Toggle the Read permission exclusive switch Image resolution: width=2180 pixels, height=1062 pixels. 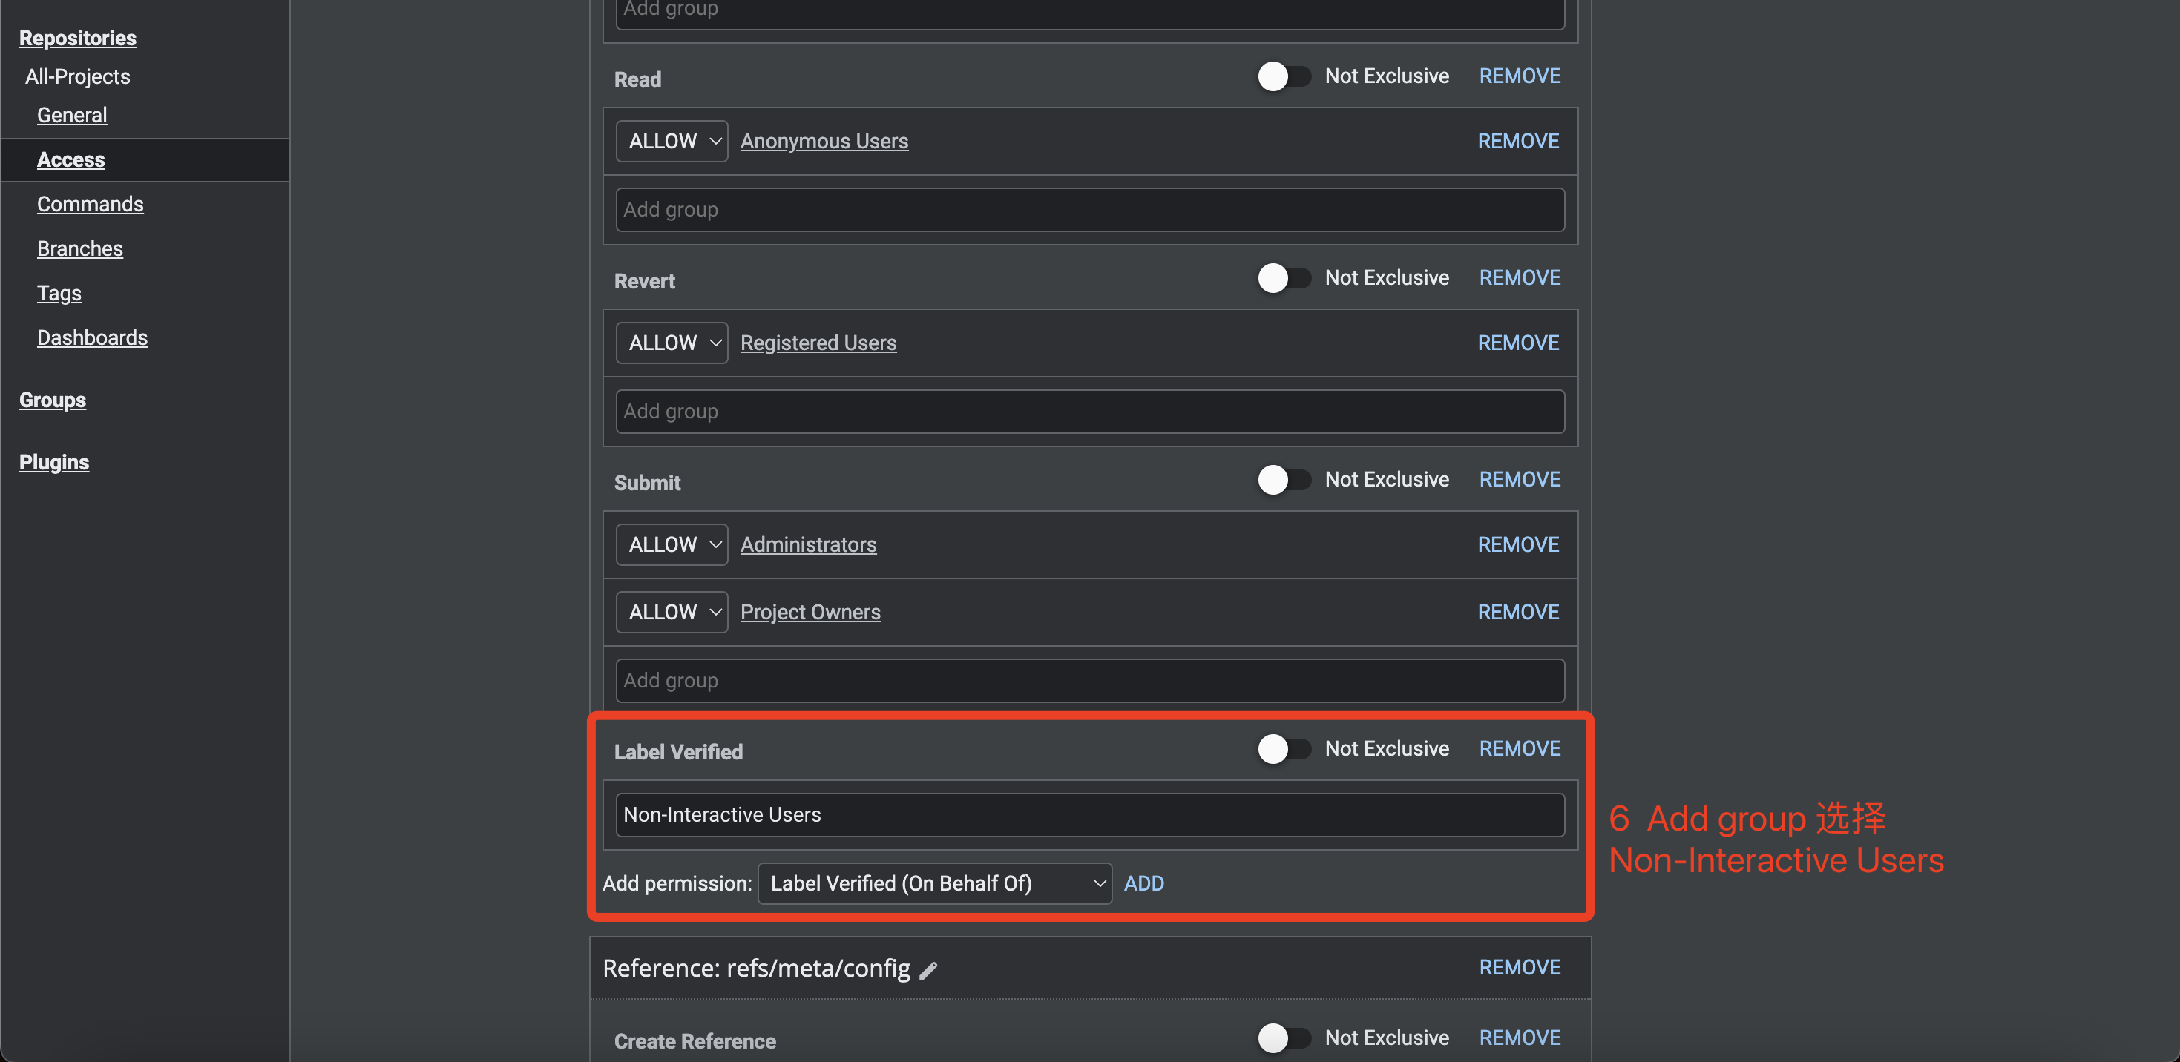[x=1283, y=76]
